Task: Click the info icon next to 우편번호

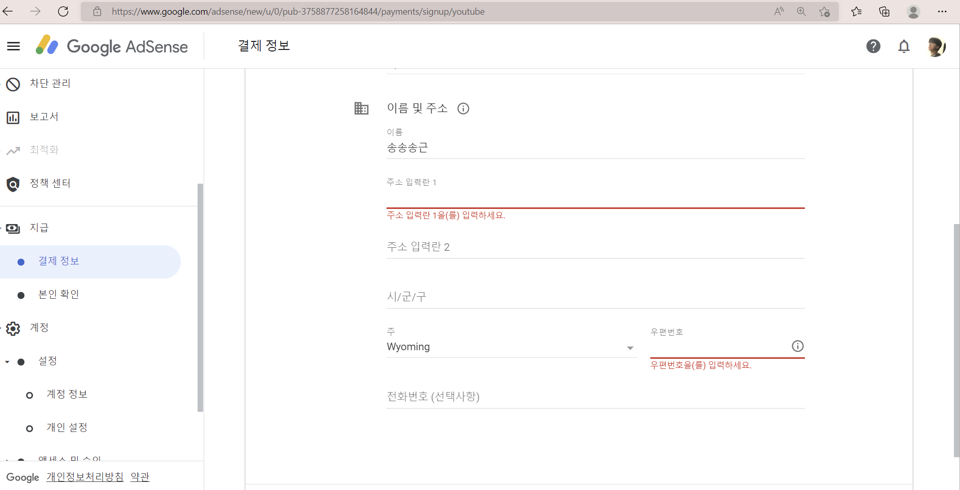Action: click(797, 346)
